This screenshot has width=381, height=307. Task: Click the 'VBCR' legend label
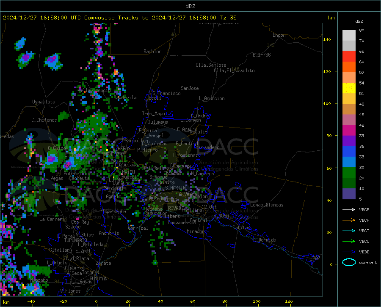click(364, 220)
